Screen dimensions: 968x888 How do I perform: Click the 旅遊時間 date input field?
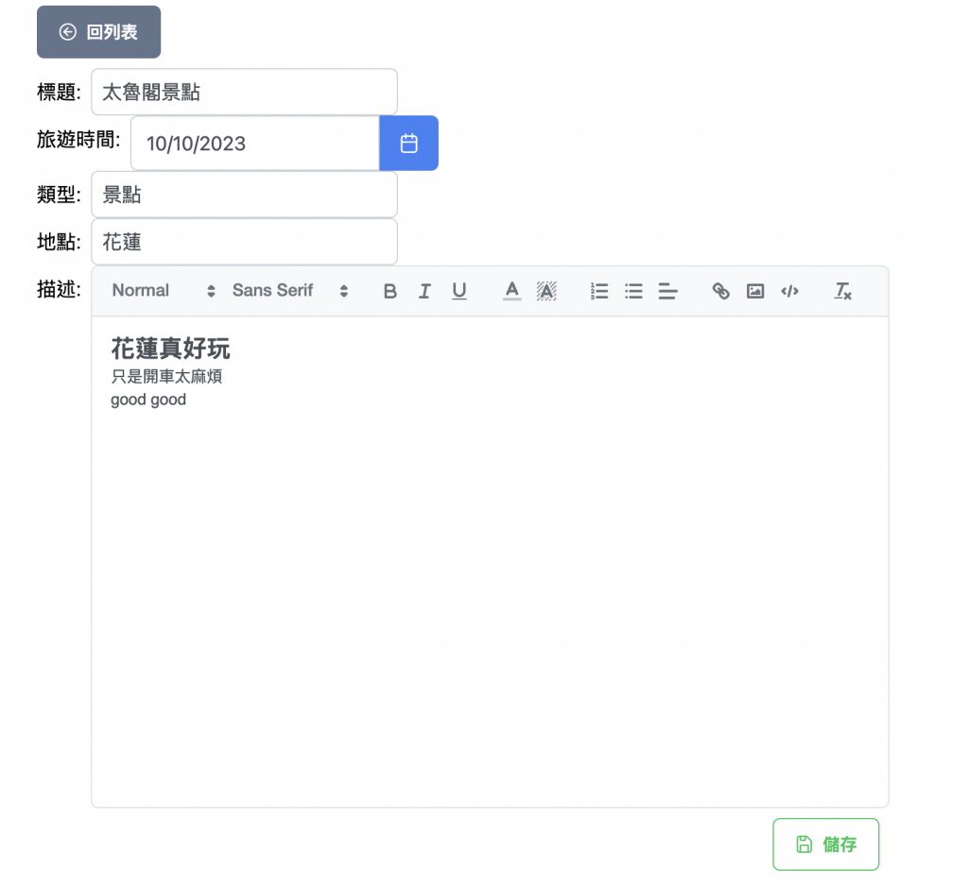[255, 144]
